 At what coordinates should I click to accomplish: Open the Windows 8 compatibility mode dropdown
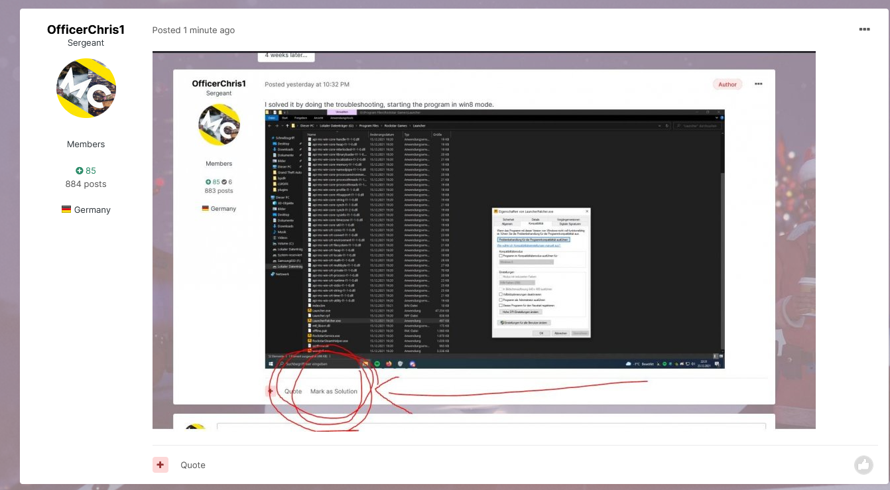(x=527, y=262)
